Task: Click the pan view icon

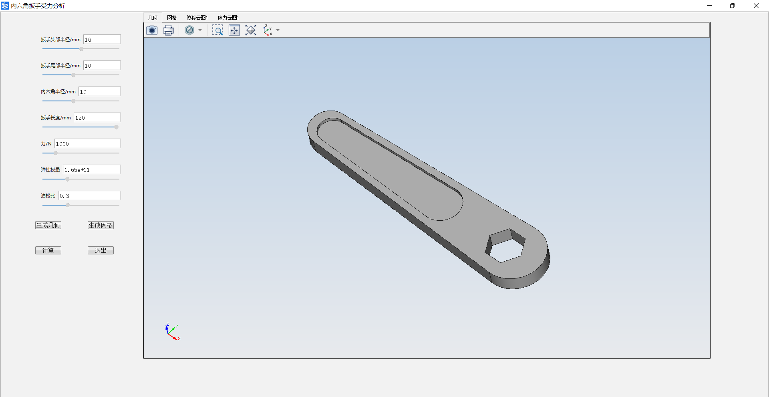Action: coord(234,30)
